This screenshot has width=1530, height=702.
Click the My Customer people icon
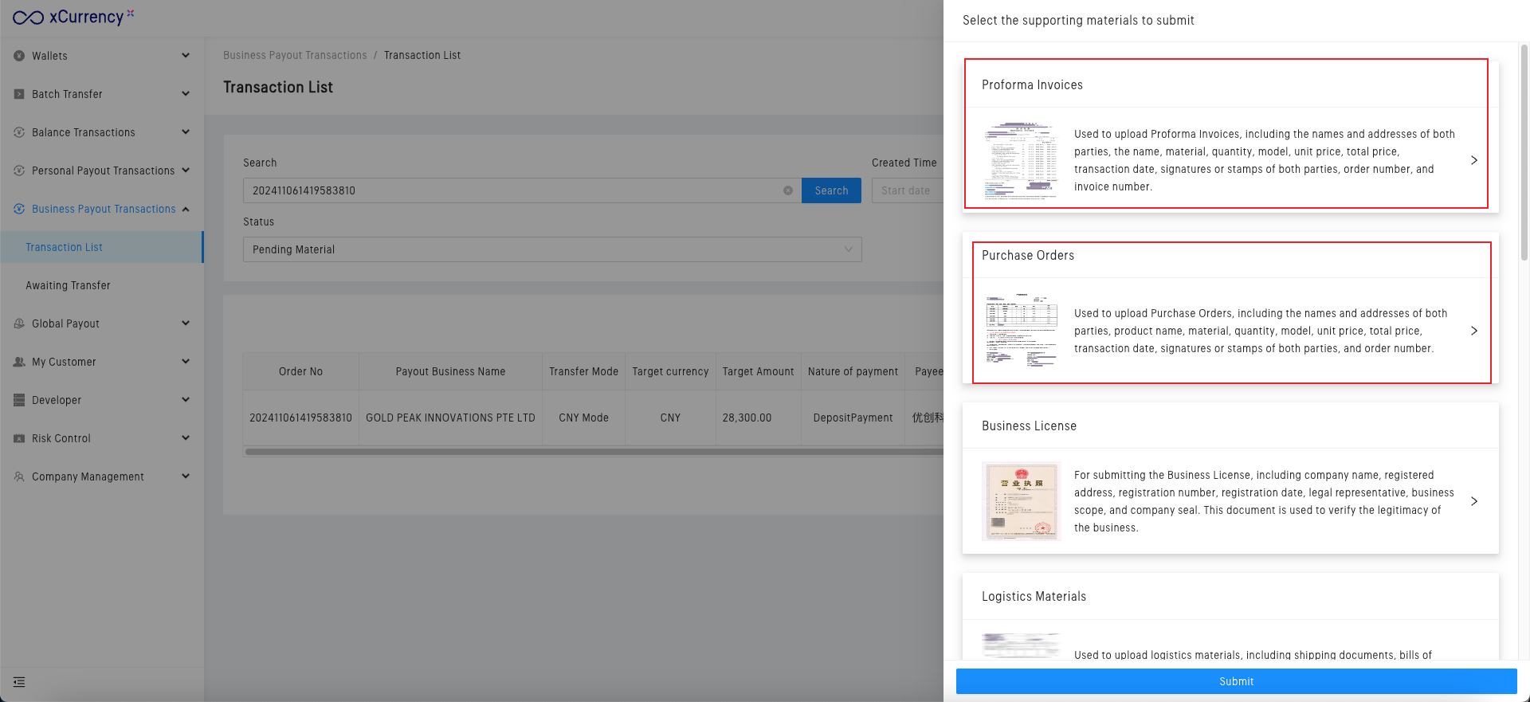click(x=19, y=362)
